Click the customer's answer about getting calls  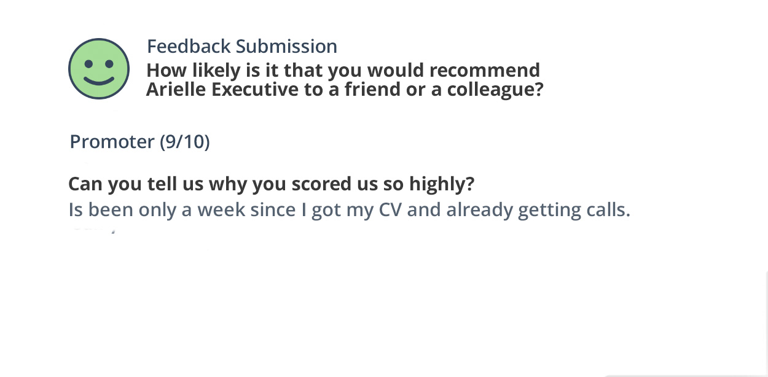[x=349, y=210]
